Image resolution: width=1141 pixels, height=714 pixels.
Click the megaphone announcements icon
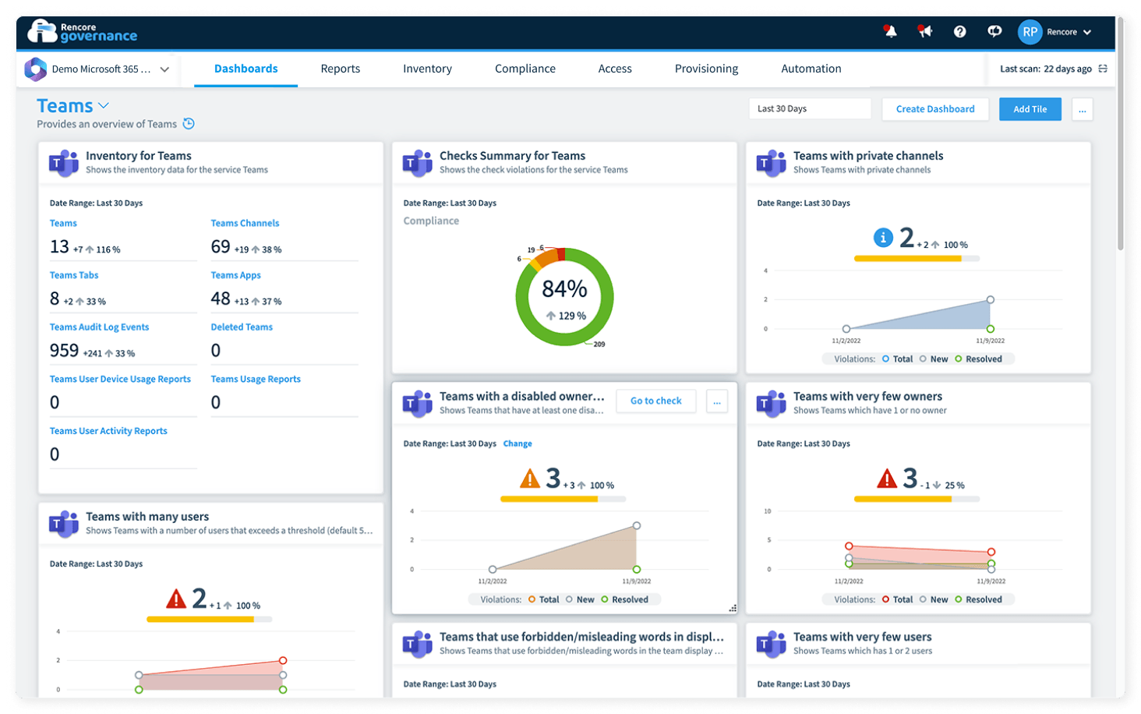(925, 31)
